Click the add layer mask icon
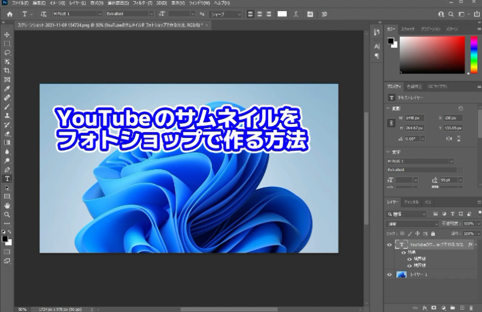The width and height of the screenshot is (482, 312). tap(434, 308)
